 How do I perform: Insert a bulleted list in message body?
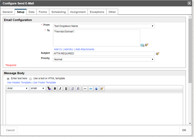[78, 88]
